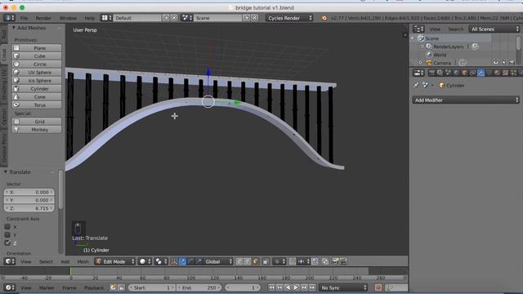Open the viewport shading mode selector
The width and height of the screenshot is (523, 294).
[145, 261]
